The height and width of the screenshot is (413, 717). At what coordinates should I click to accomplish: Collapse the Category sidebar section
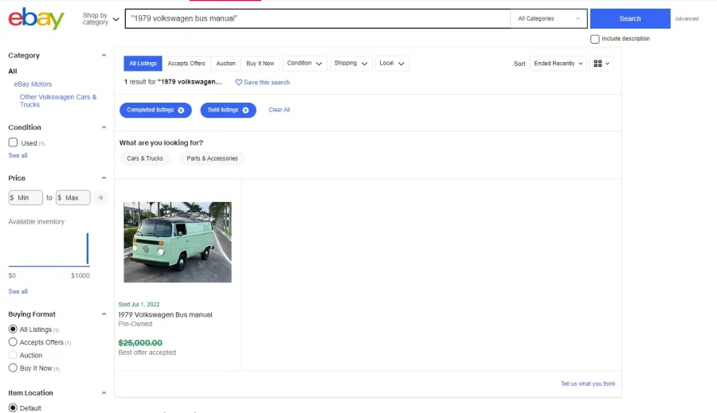point(104,55)
